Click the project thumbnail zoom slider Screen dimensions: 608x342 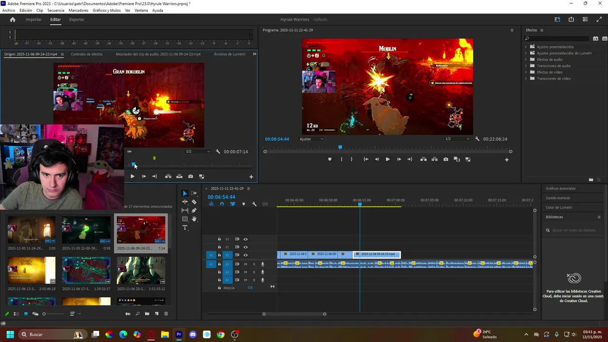coord(53,314)
